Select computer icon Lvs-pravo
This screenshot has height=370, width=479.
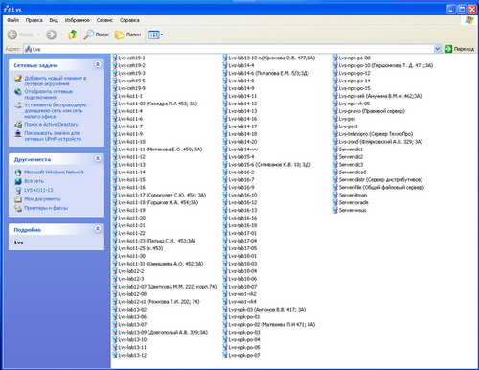coord(335,111)
